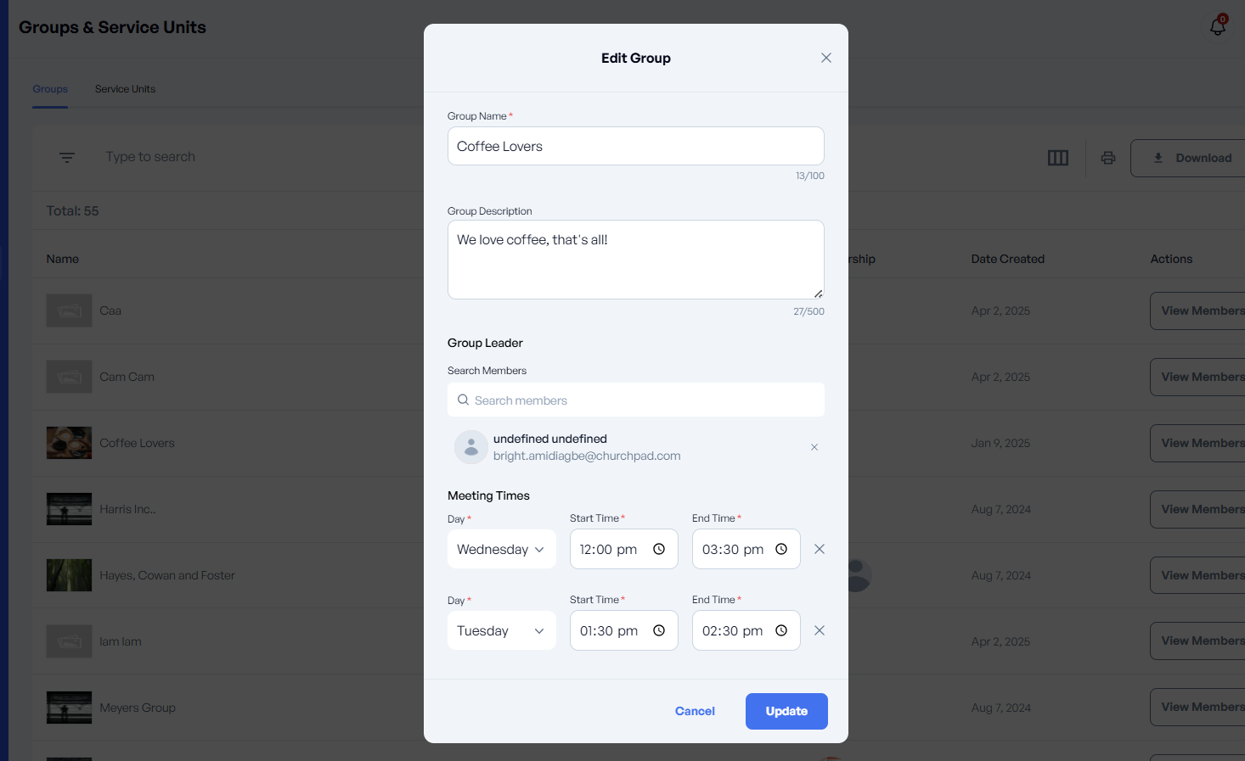Delete the Wednesday meeting time row
The width and height of the screenshot is (1245, 761).
(x=819, y=549)
